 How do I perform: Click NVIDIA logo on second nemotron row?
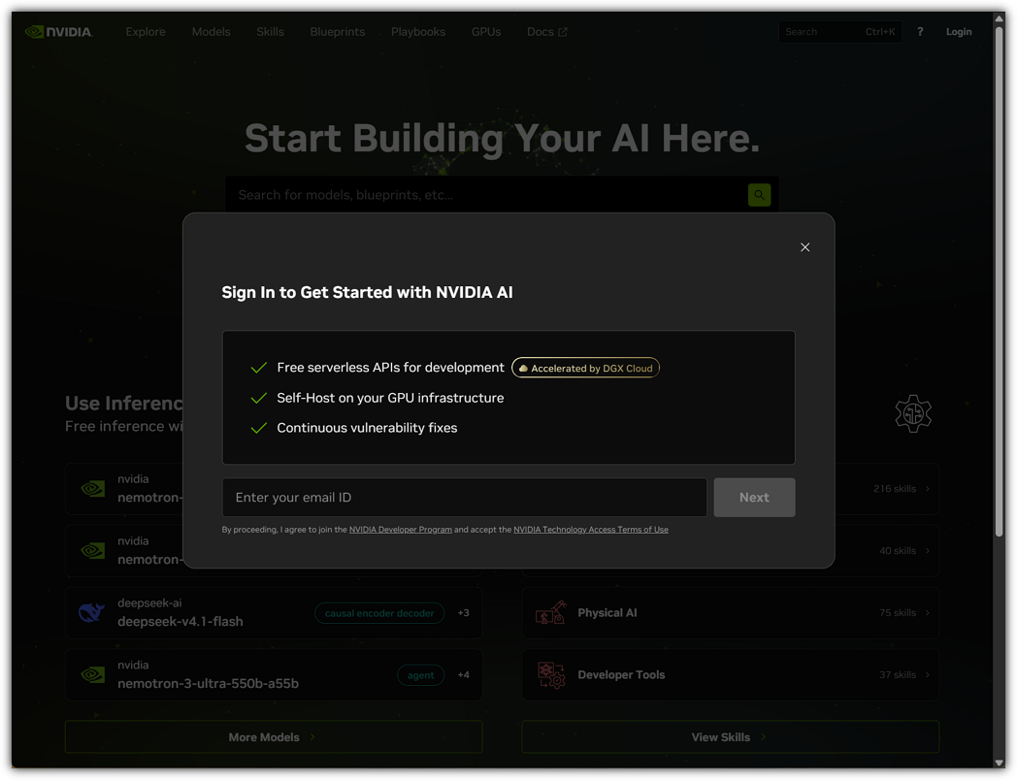pos(93,550)
